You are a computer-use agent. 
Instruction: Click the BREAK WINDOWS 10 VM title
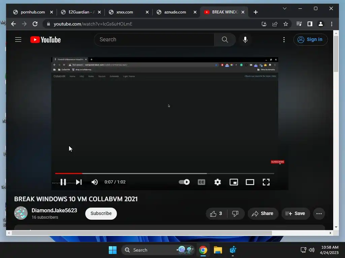(x=76, y=199)
